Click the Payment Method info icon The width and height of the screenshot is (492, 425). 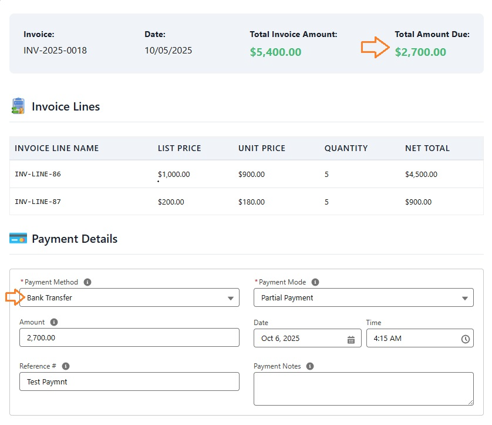point(87,282)
